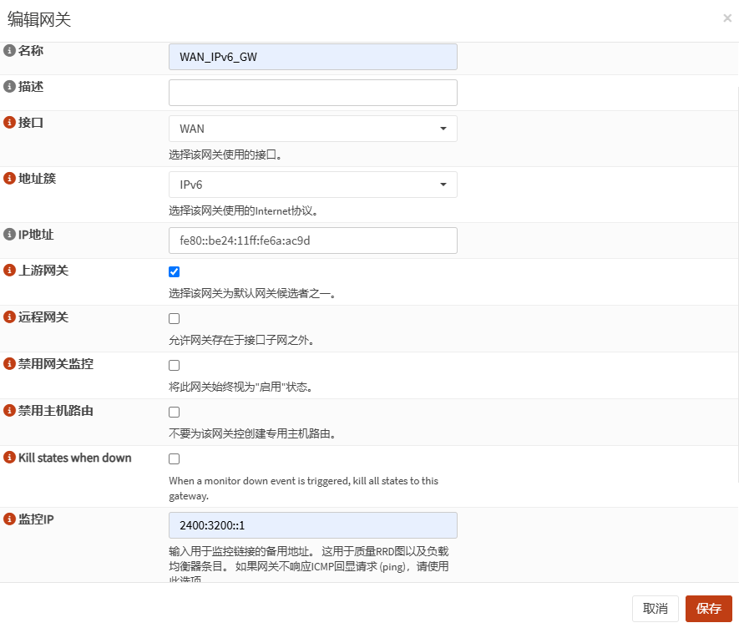Close the 编辑网关 dialog with X
The width and height of the screenshot is (739, 633).
[726, 18]
